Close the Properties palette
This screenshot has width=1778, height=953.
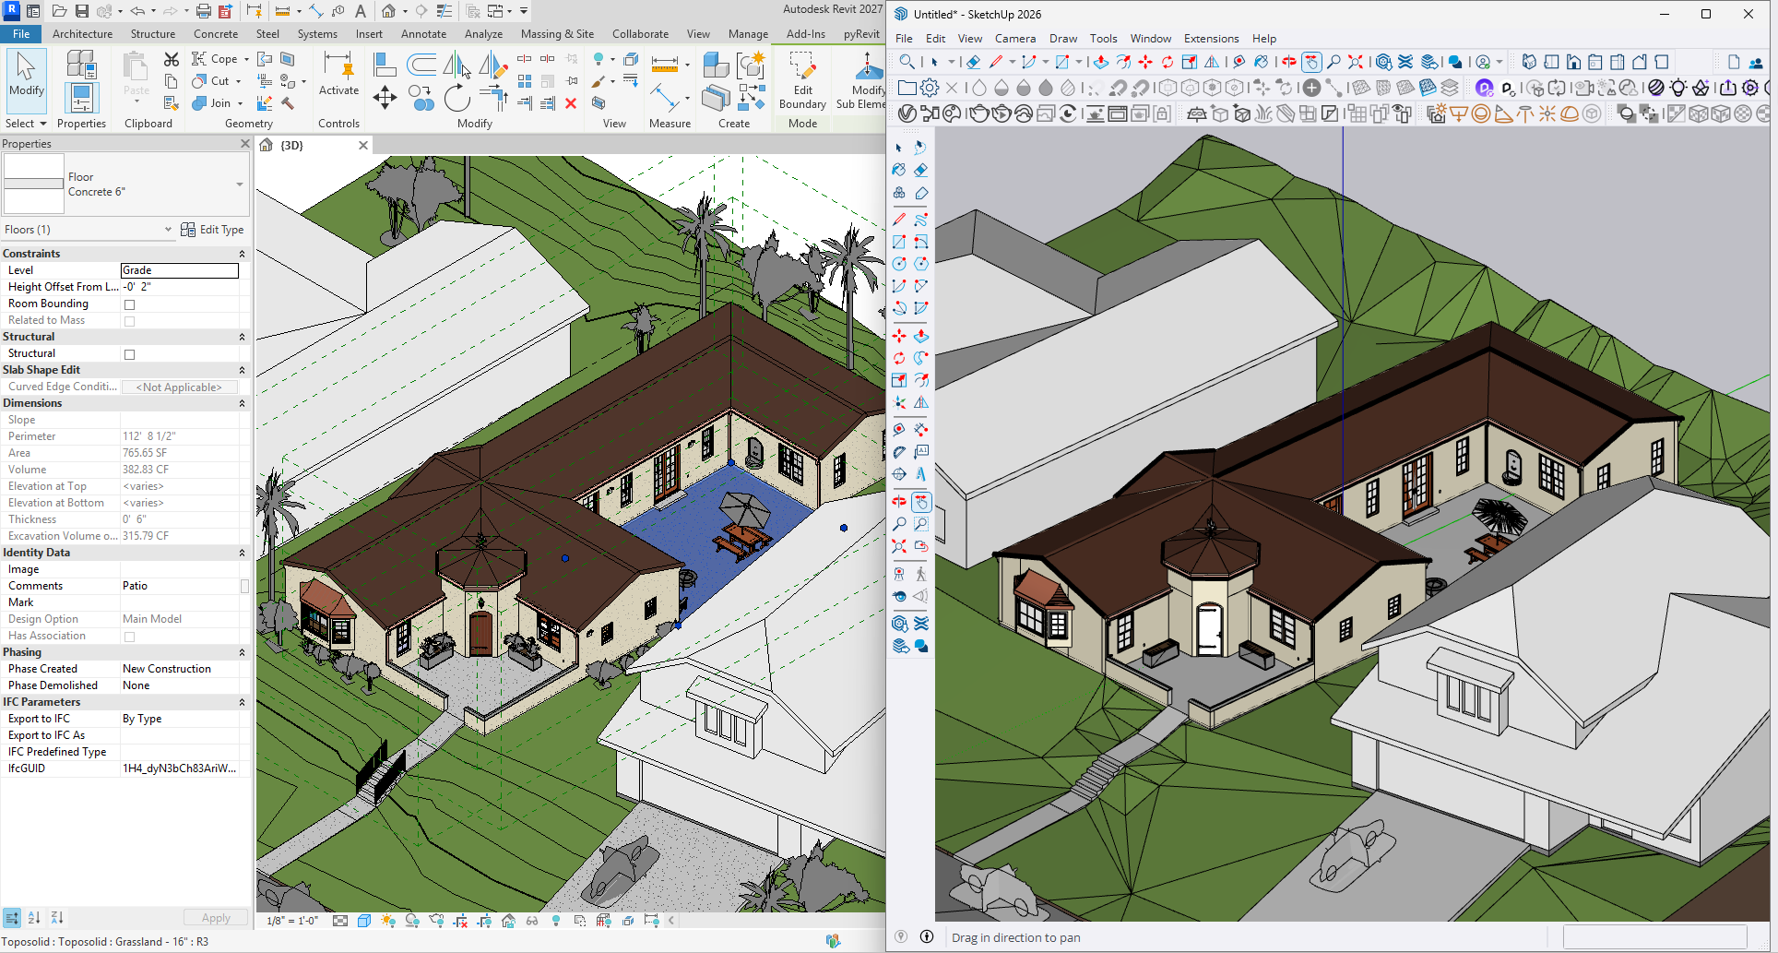(x=244, y=144)
